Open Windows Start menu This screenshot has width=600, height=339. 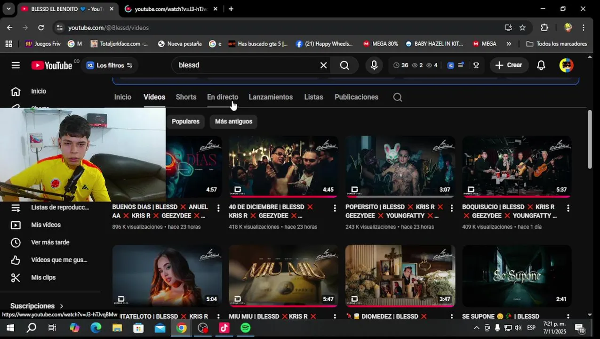point(10,328)
